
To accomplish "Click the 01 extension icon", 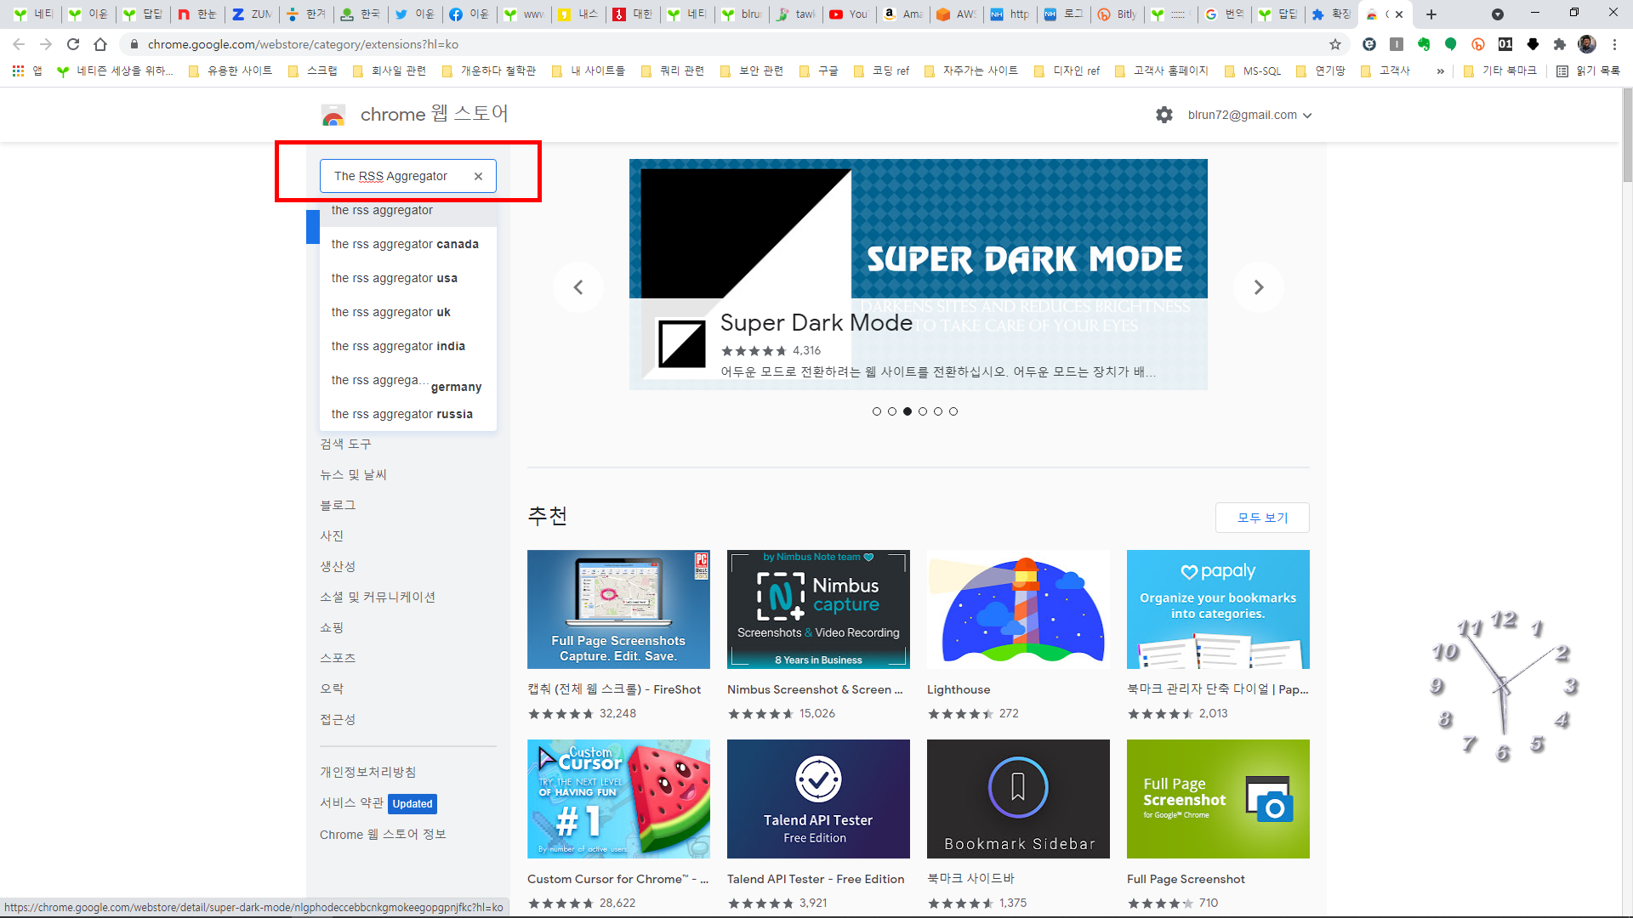I will coord(1505,44).
